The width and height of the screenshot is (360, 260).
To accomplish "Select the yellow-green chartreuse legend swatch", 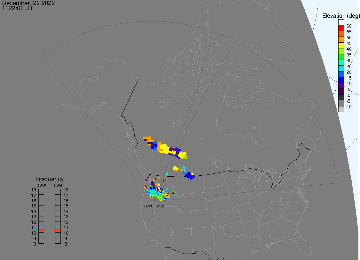I will [341, 51].
